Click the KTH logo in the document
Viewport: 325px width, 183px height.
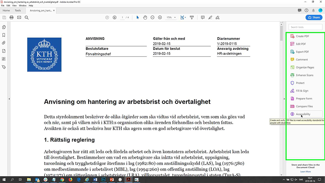[x=44, y=55]
